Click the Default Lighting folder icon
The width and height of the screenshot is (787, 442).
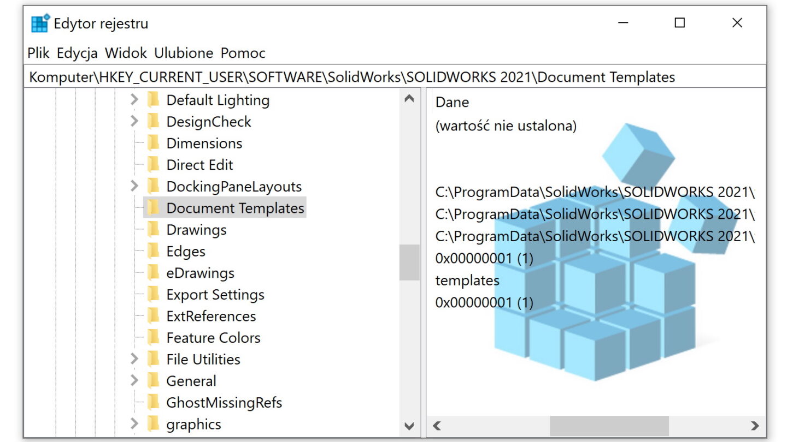[x=153, y=100]
